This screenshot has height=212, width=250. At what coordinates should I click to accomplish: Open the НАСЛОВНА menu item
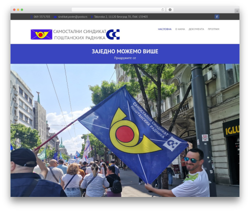tap(164, 29)
